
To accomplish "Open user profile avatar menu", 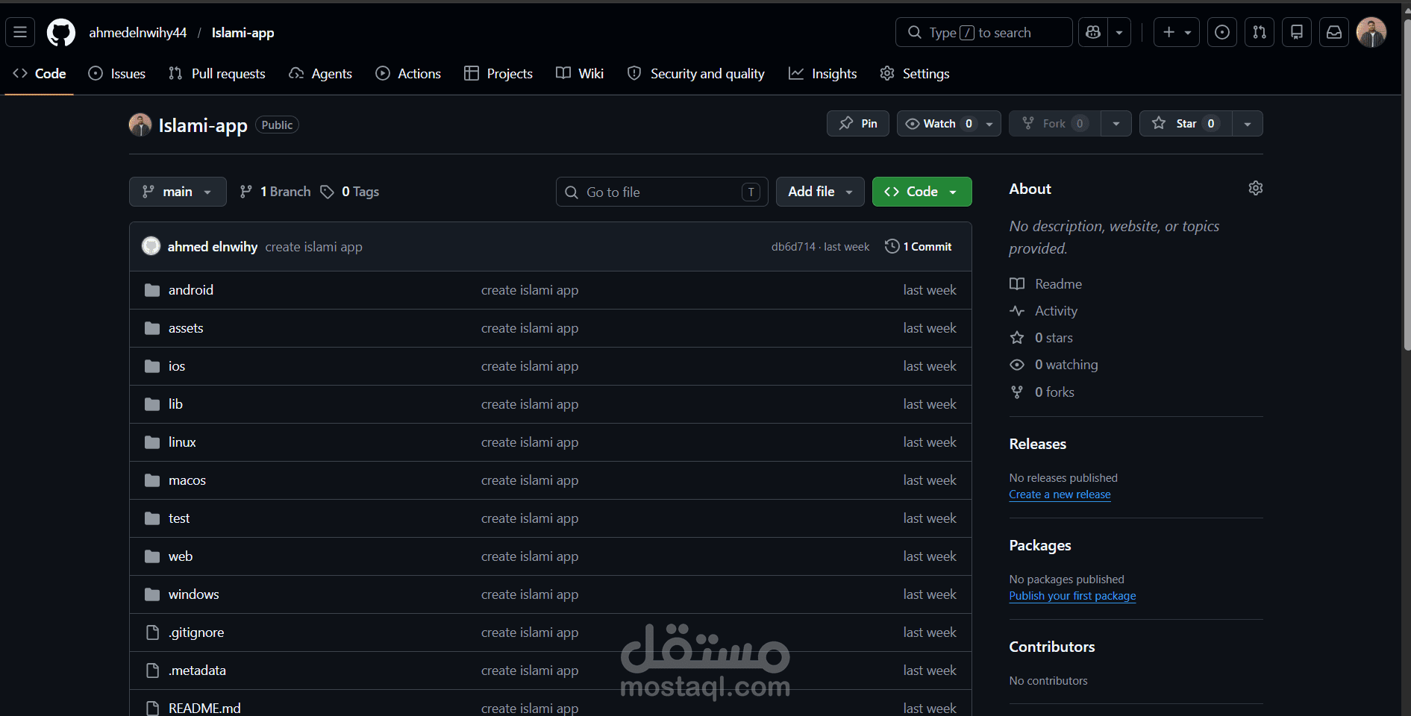I will (1371, 32).
